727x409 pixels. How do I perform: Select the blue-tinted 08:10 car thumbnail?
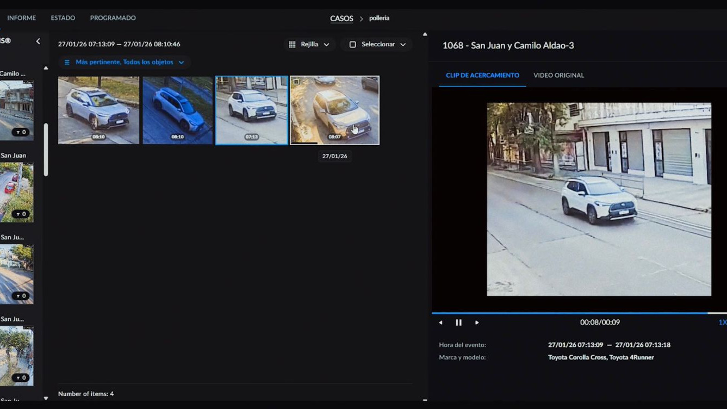click(x=177, y=110)
